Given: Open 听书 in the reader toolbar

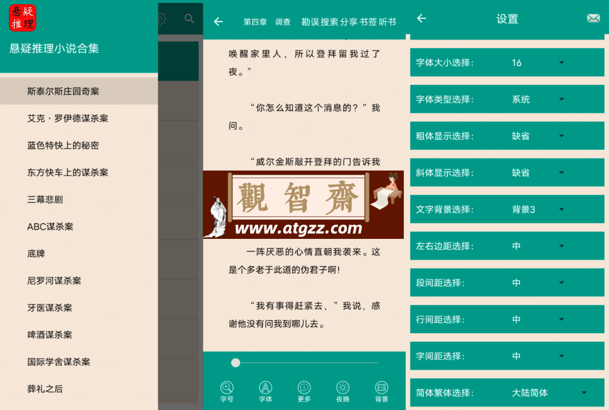Looking at the screenshot, I should pos(387,22).
